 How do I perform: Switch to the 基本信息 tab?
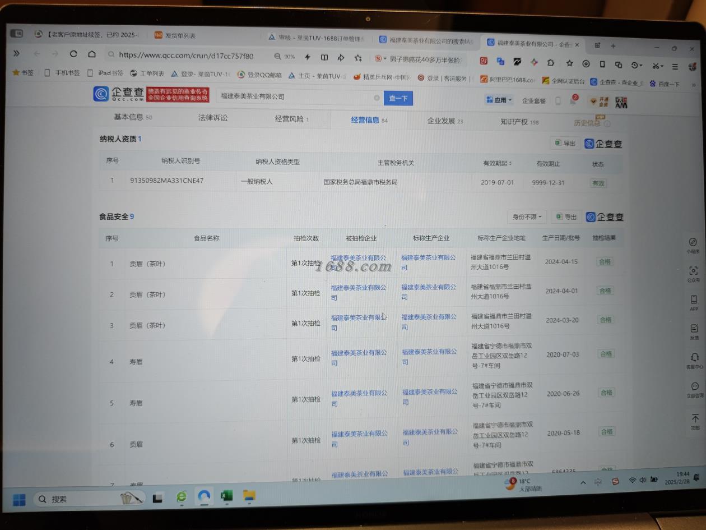pyautogui.click(x=133, y=117)
